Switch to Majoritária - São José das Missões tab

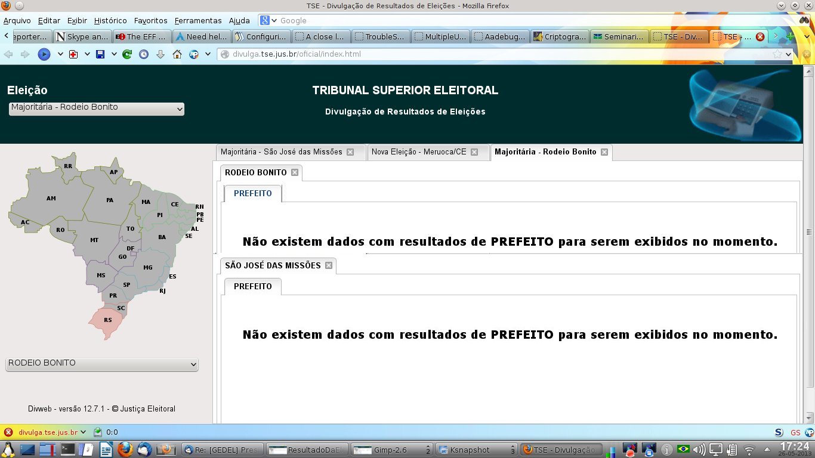(x=281, y=152)
